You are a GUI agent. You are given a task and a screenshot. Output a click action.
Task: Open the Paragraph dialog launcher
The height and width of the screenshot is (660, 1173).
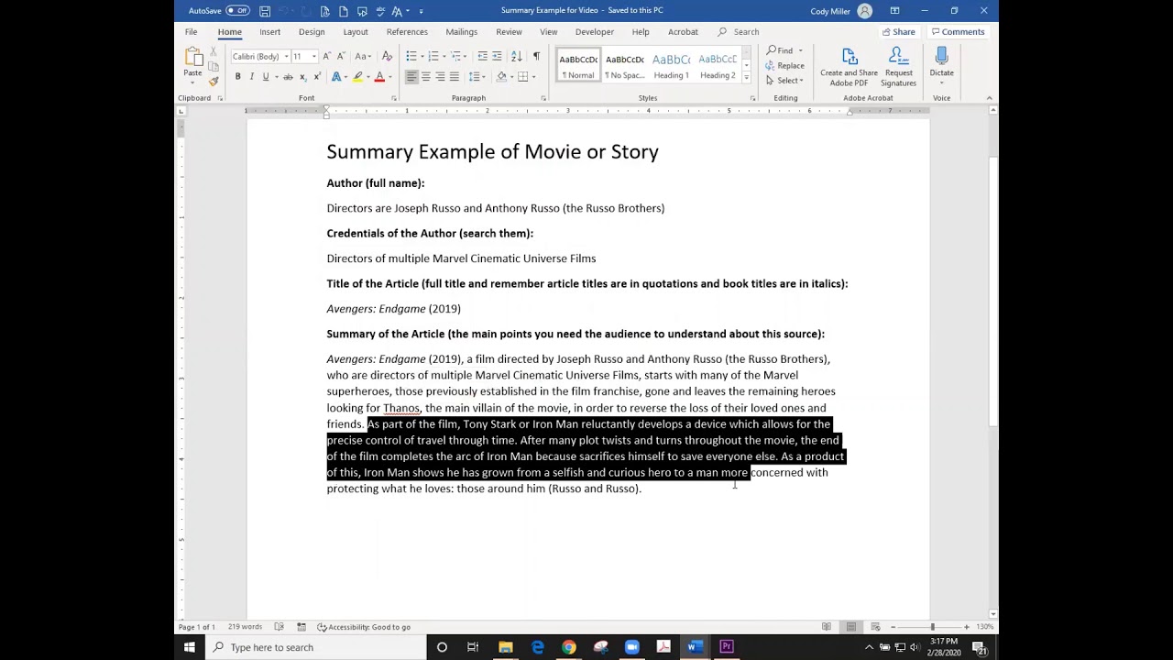543,98
